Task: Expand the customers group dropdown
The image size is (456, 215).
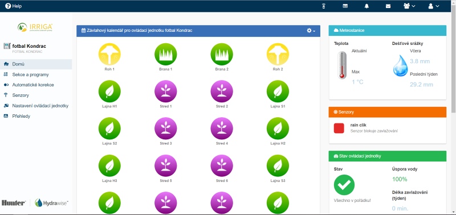Action: (x=409, y=6)
